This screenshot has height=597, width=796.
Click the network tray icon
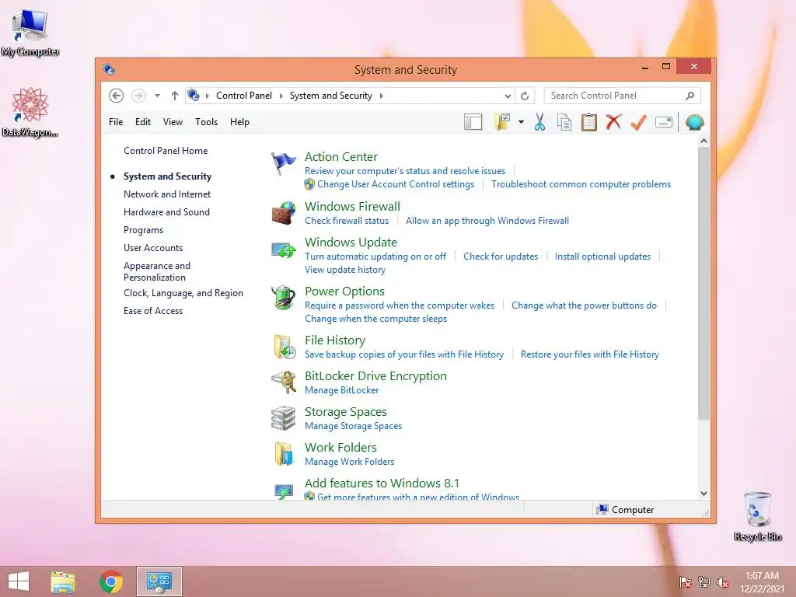pyautogui.click(x=704, y=582)
